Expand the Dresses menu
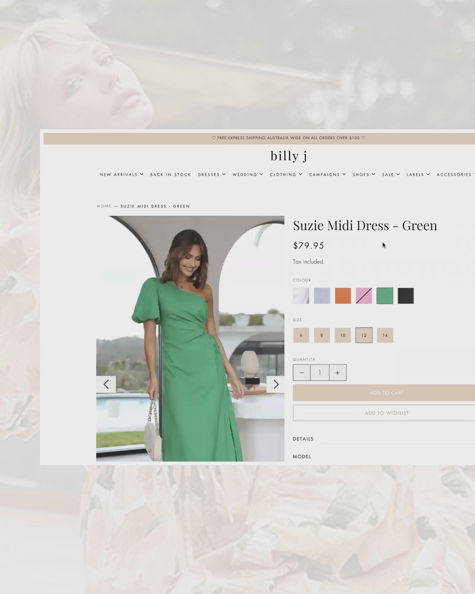This screenshot has width=475, height=594. (212, 175)
